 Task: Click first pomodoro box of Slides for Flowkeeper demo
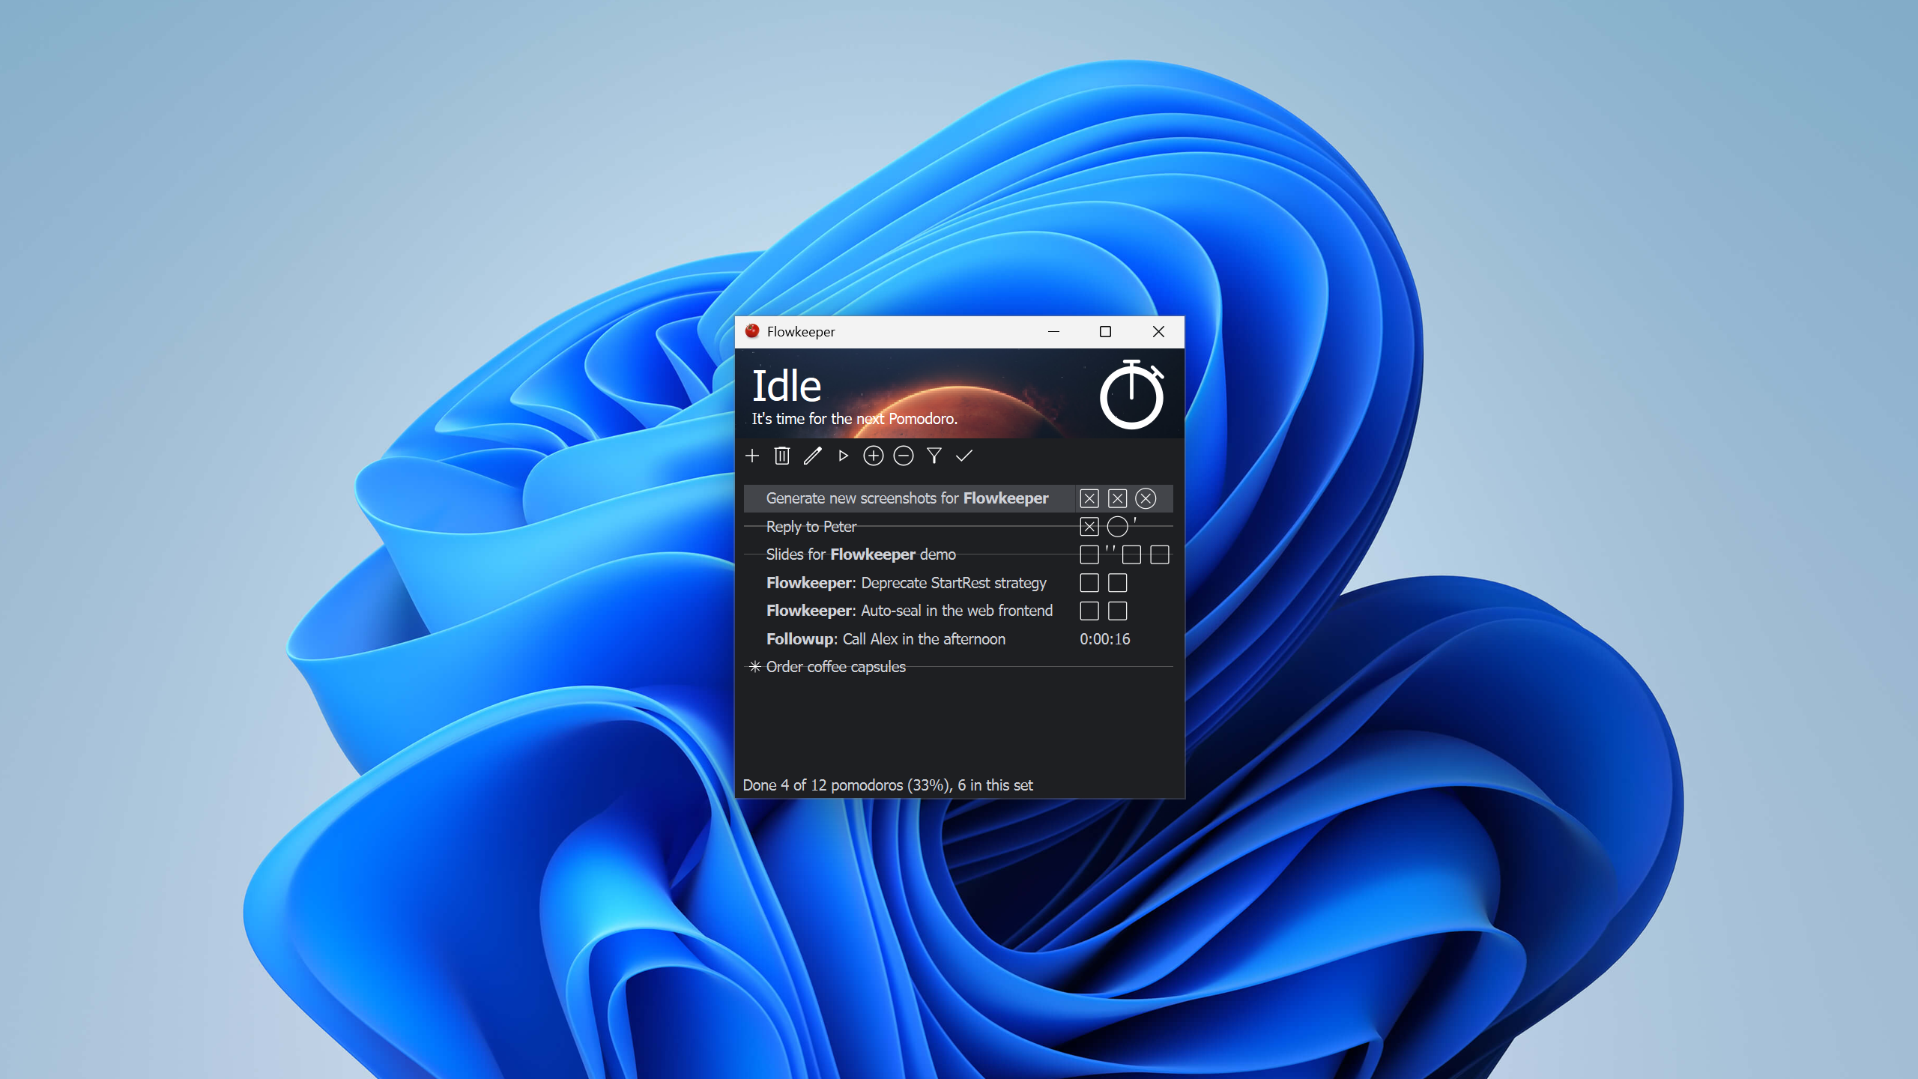coord(1089,554)
